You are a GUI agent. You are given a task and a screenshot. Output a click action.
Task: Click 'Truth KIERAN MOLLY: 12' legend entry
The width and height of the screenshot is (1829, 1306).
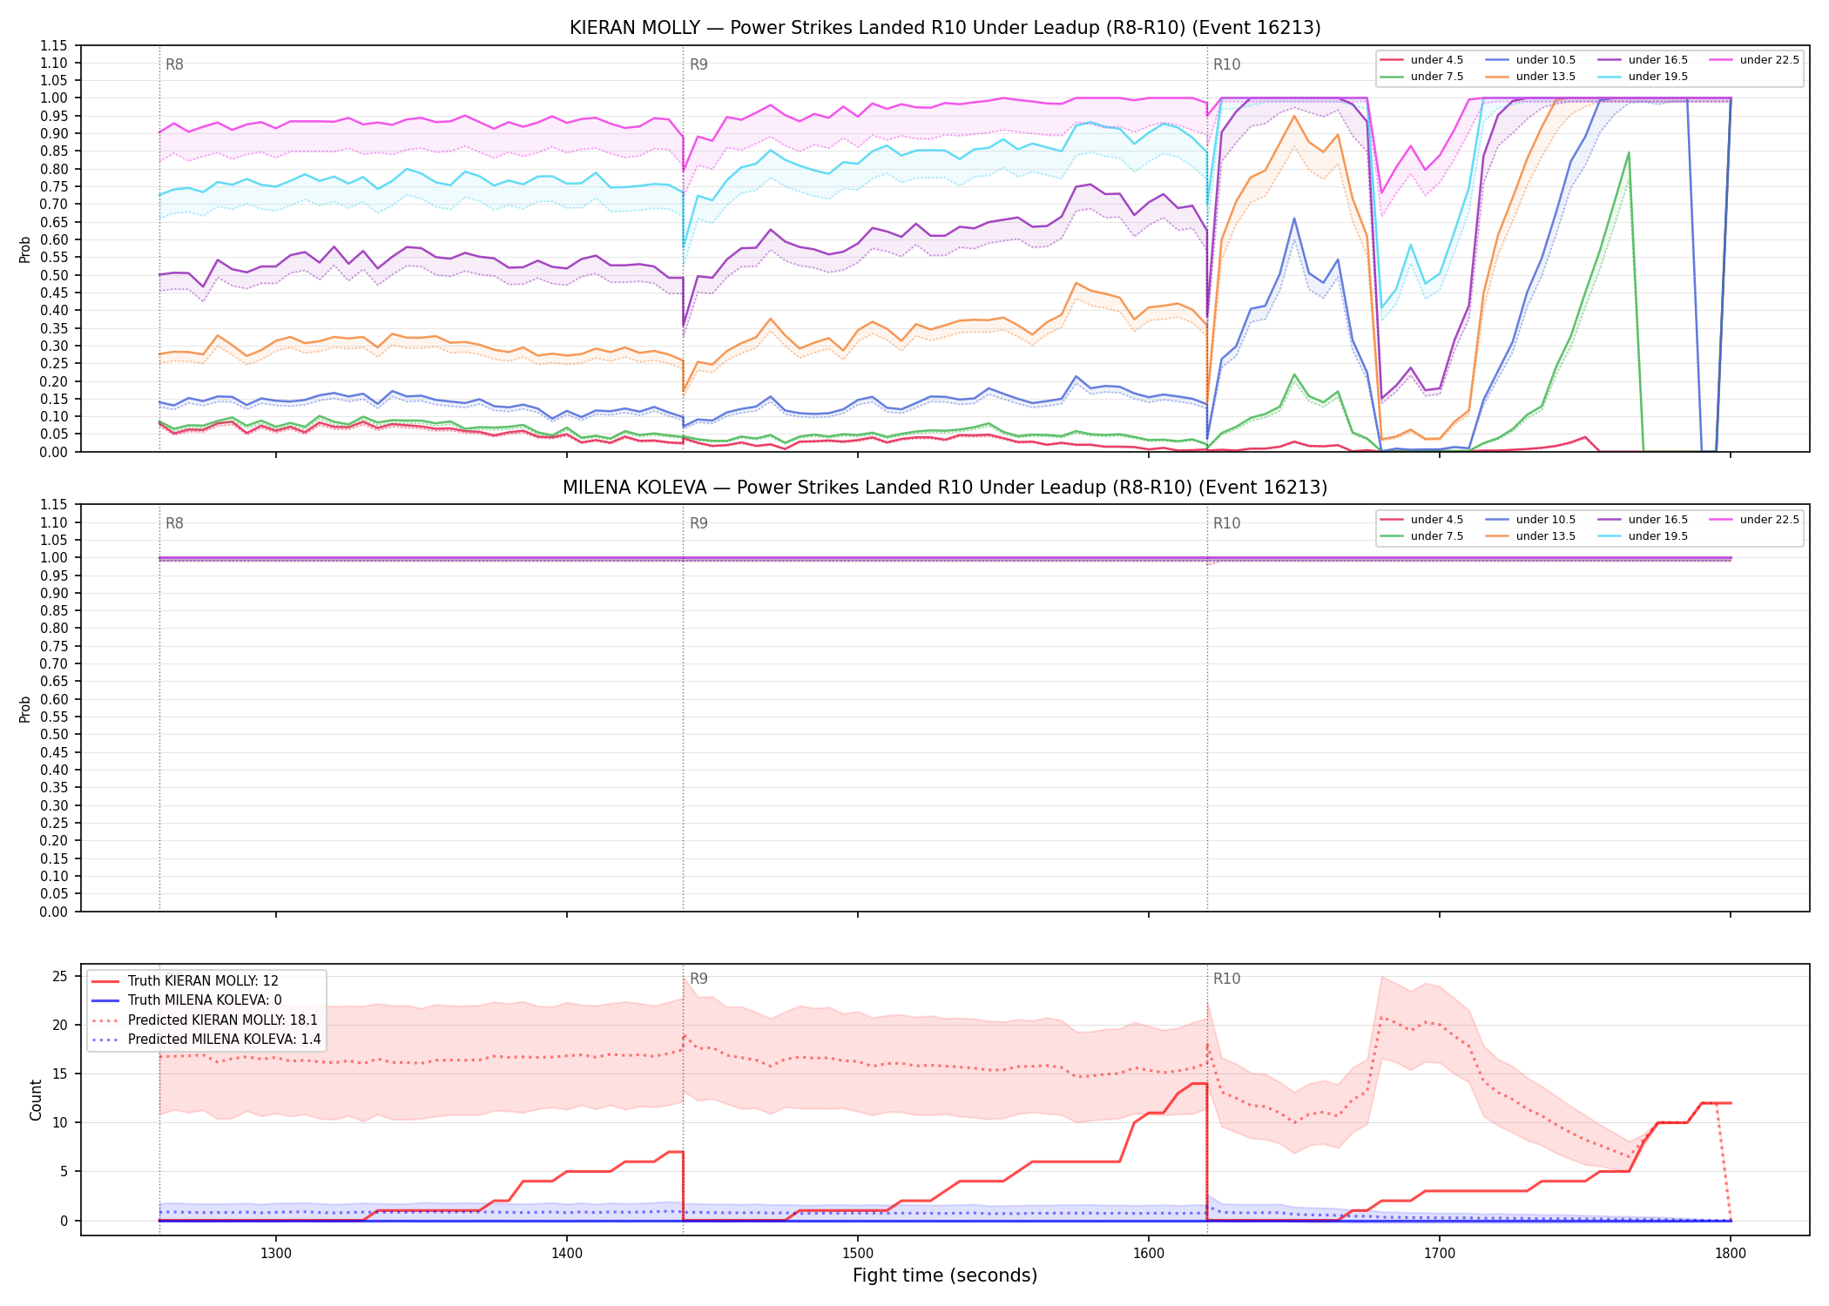tap(186, 981)
